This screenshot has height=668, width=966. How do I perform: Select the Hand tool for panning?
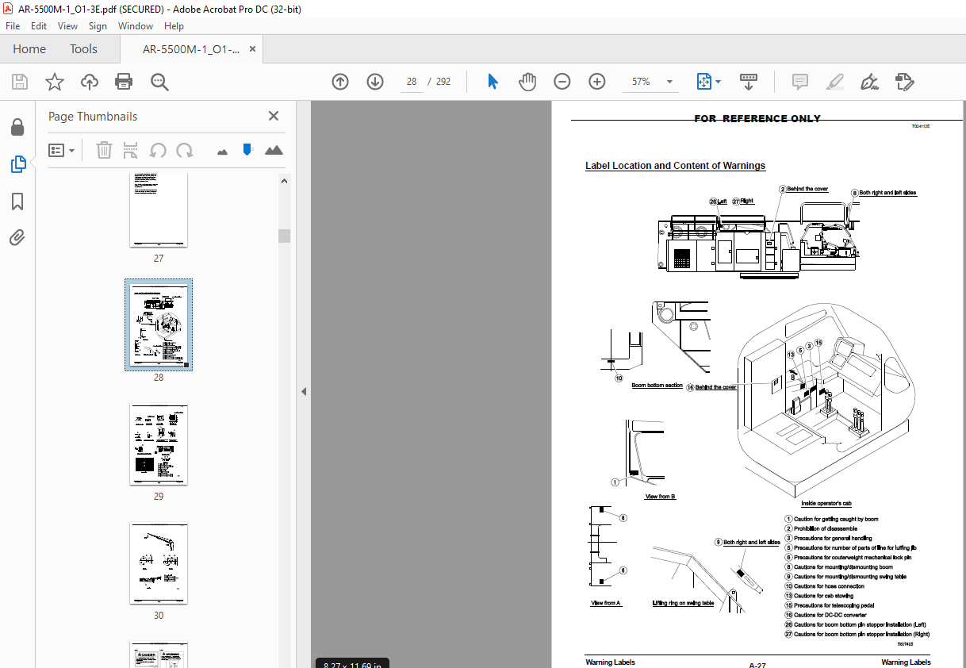click(527, 82)
